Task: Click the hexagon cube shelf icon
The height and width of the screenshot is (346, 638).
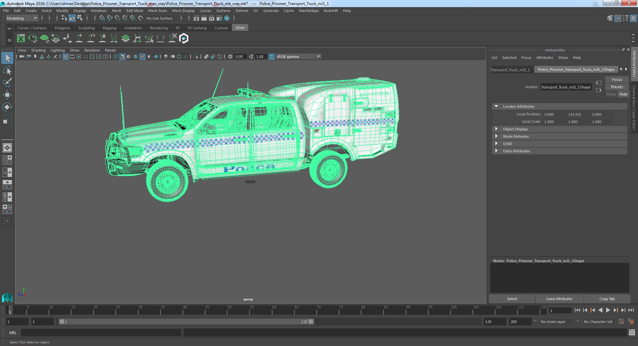Action: coord(184,39)
